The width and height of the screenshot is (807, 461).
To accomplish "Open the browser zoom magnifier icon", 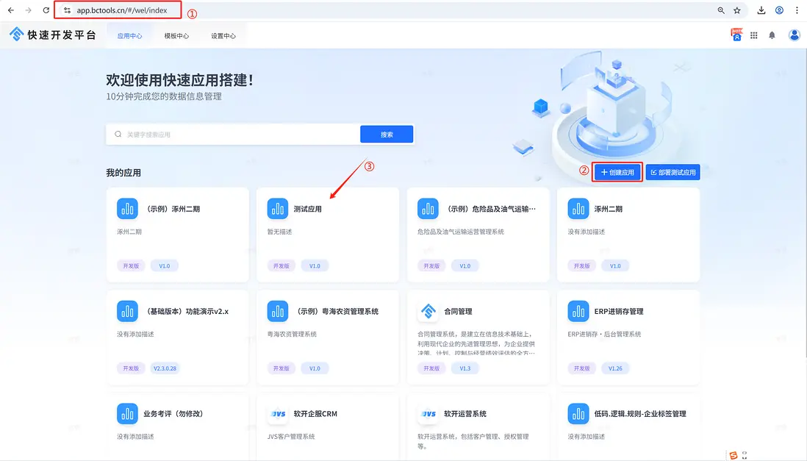I will (721, 10).
